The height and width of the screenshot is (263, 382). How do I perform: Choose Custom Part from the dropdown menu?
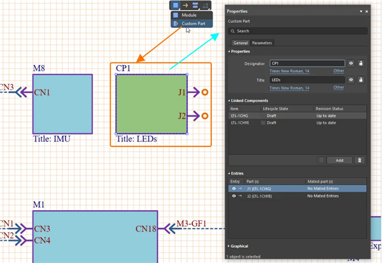click(x=193, y=24)
